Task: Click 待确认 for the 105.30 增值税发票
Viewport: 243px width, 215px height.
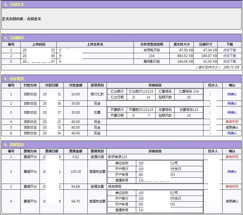Action: click(x=232, y=172)
